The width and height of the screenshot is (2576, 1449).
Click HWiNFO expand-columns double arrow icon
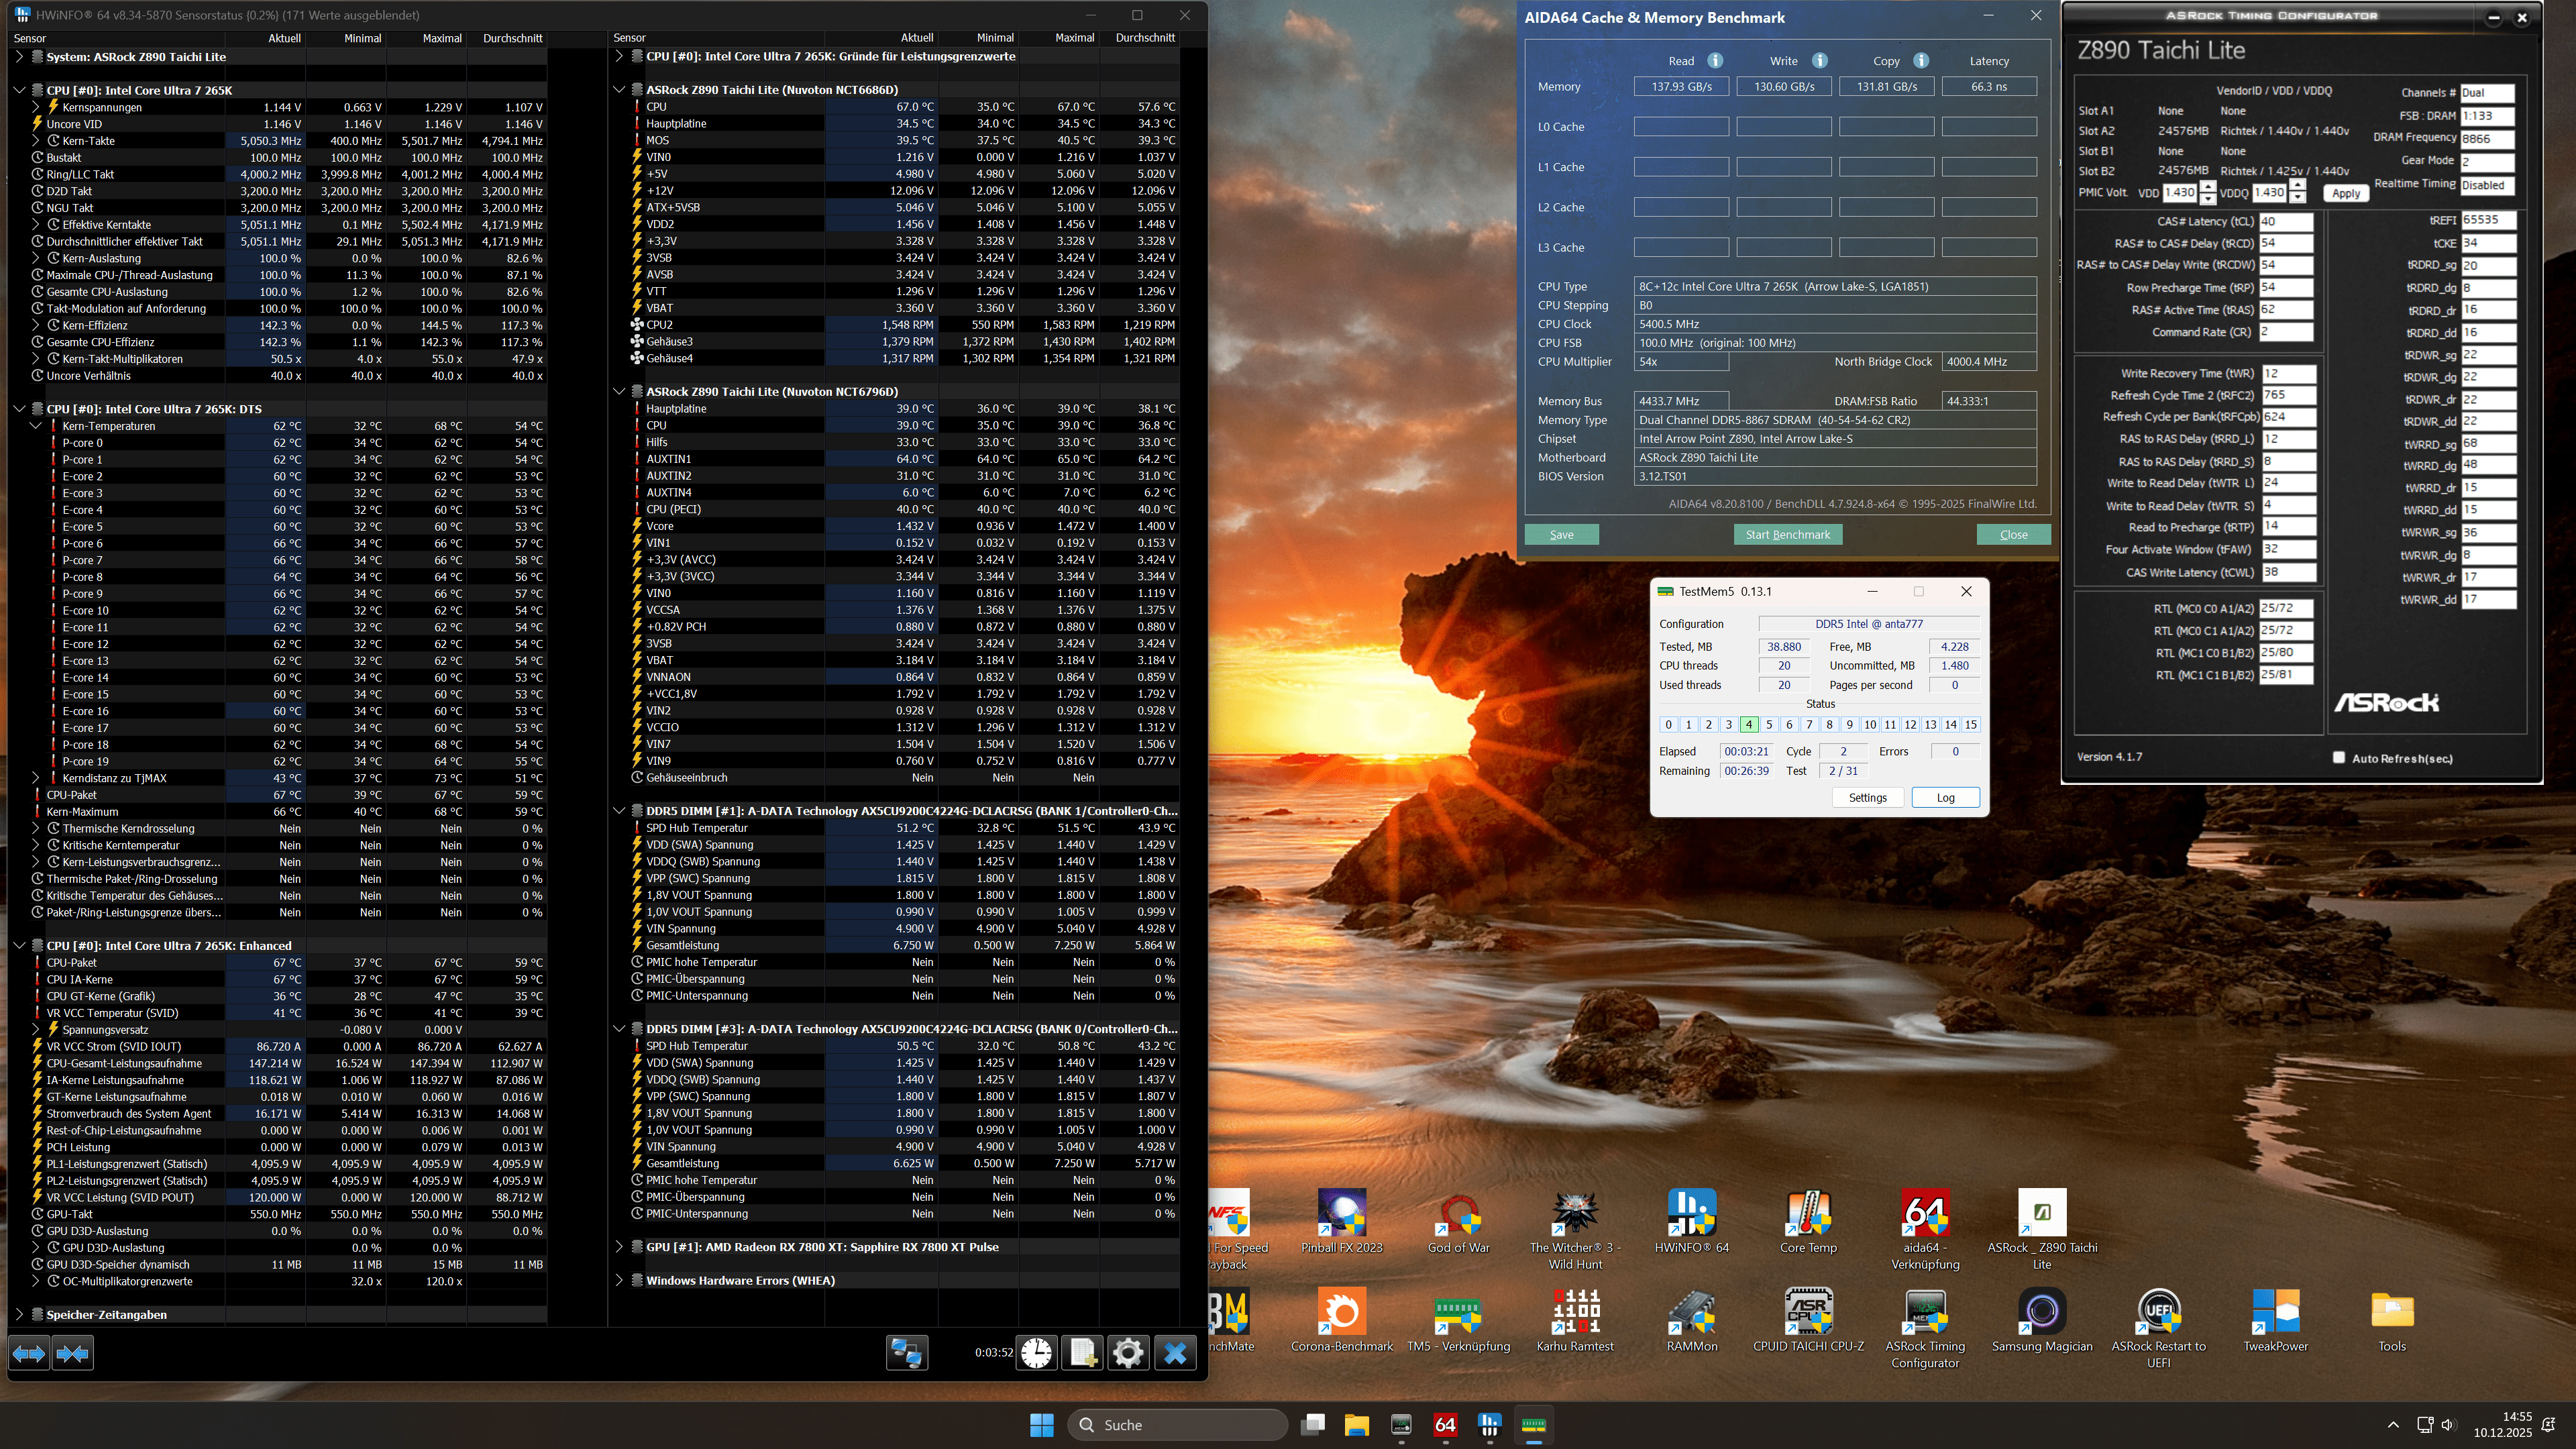(29, 1353)
